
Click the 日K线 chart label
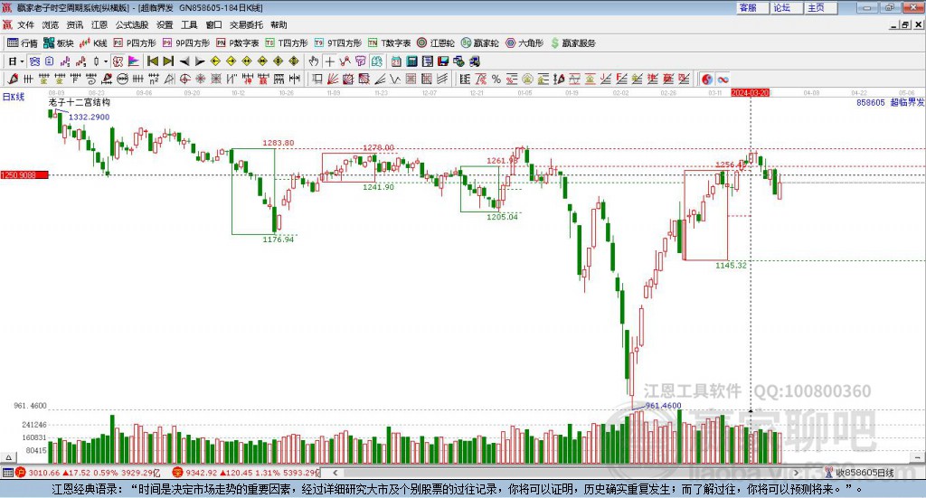(13, 97)
